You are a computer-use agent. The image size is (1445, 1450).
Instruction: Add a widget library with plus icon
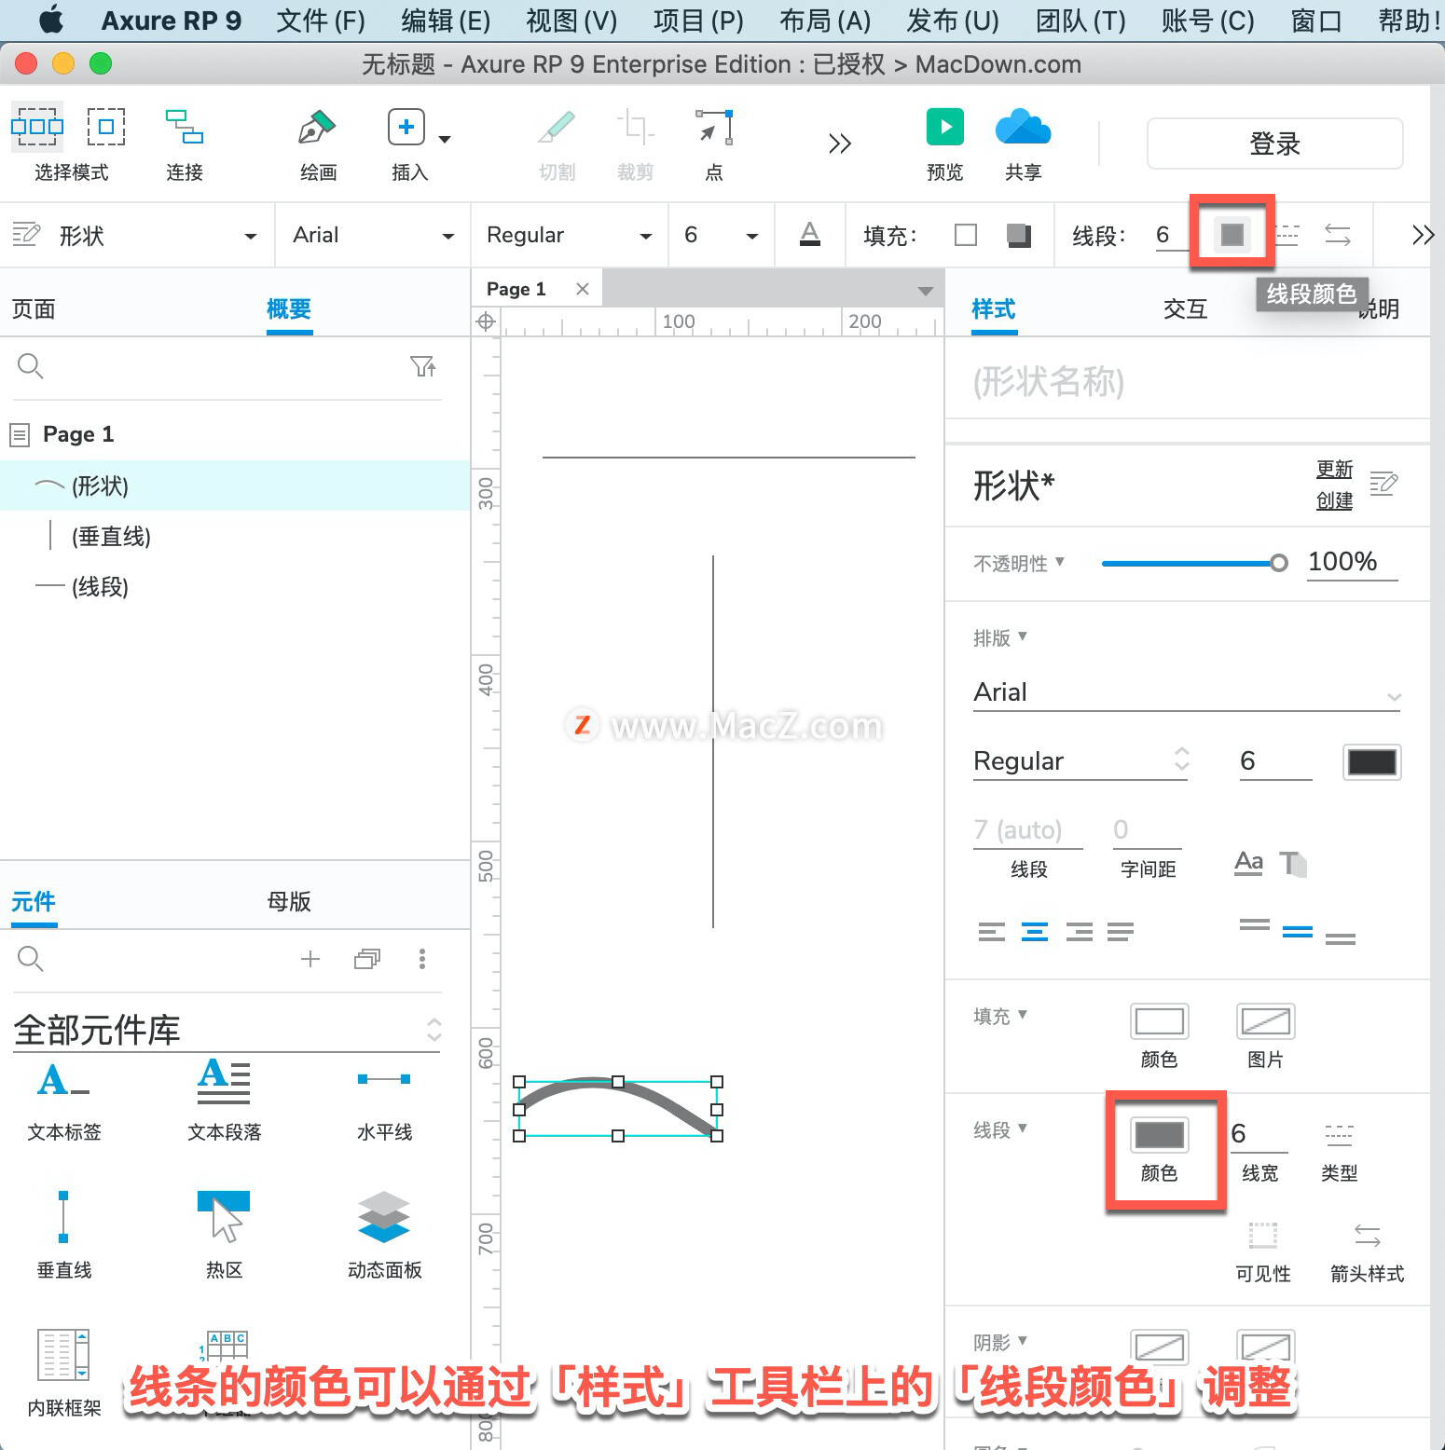click(310, 959)
